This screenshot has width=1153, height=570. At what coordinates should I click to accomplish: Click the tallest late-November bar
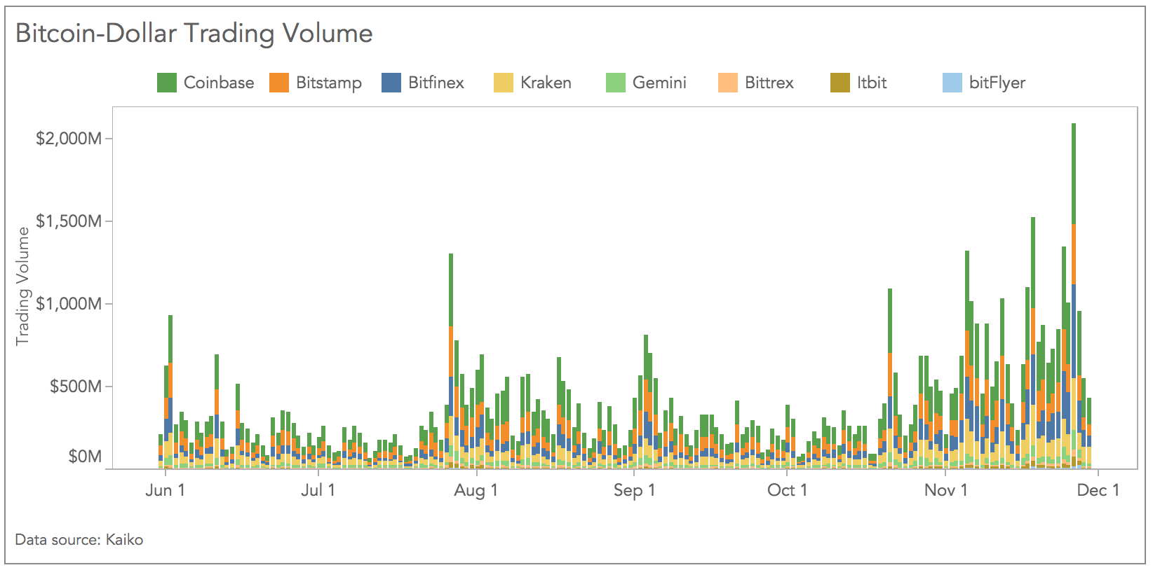(x=1074, y=296)
